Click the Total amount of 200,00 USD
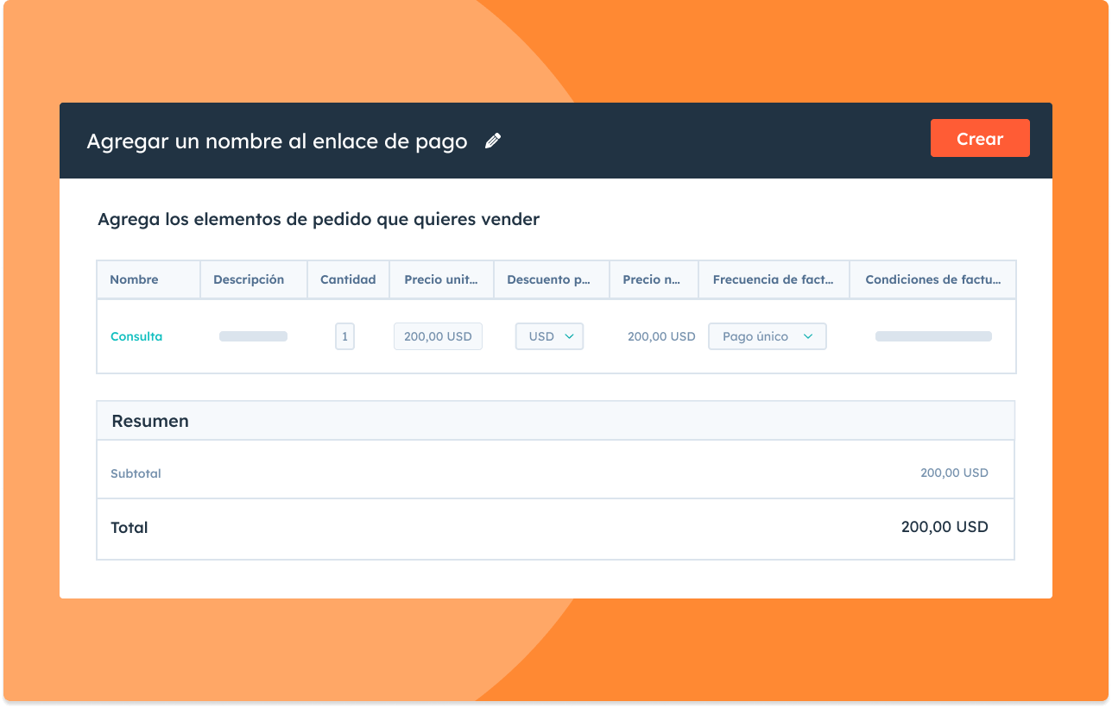Viewport: 1112px width, 708px height. click(945, 527)
